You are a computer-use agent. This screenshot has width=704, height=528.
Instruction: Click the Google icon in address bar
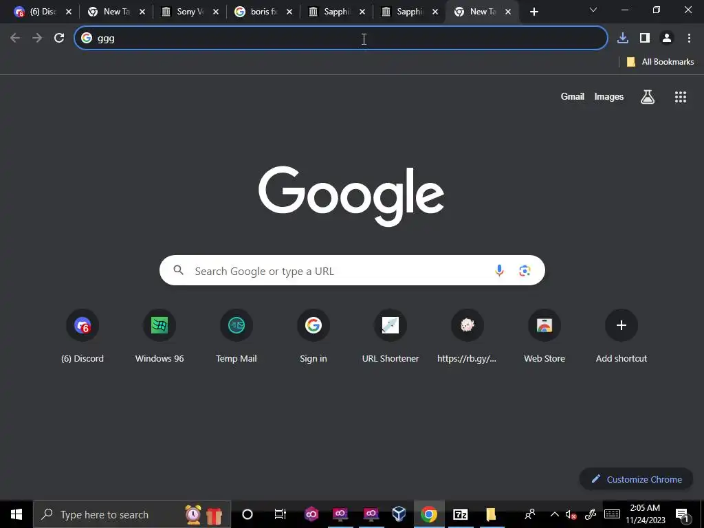[87, 38]
